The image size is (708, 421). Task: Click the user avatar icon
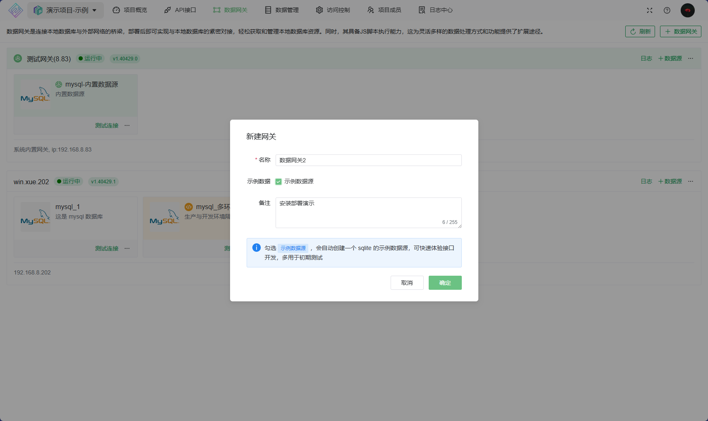coord(687,10)
